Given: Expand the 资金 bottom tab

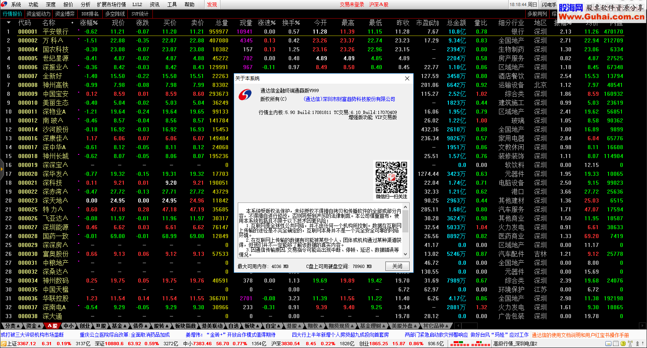Looking at the screenshot, I should (x=33, y=326).
